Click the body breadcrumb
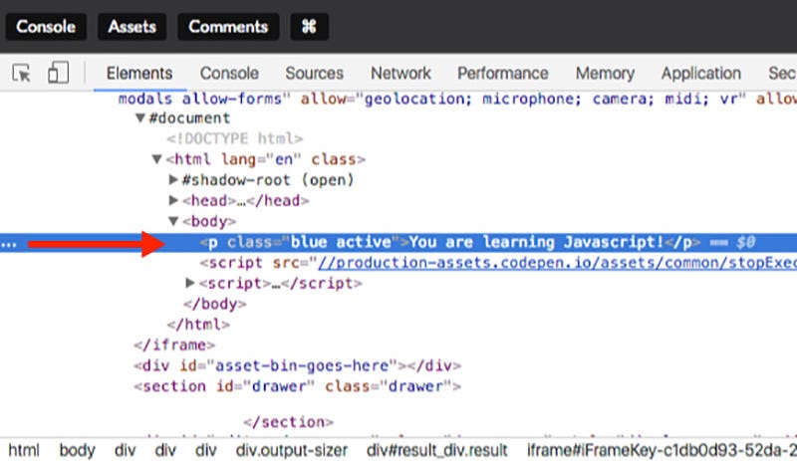This screenshot has height=461, width=797. point(78,450)
